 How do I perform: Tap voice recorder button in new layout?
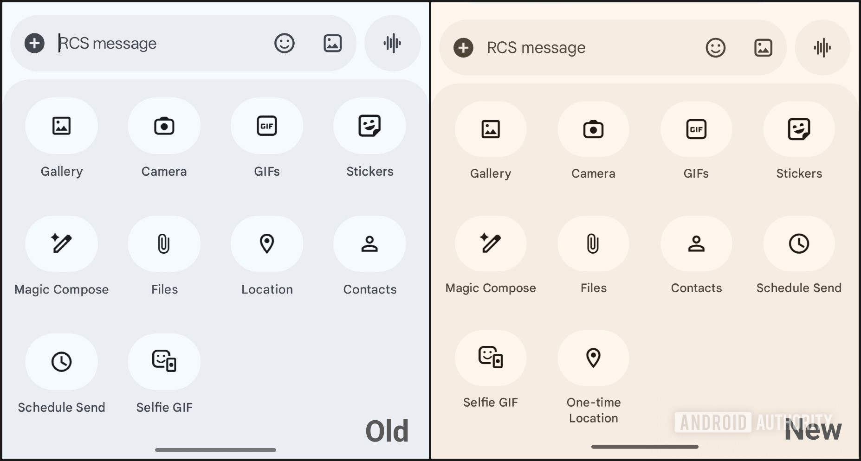tap(822, 47)
